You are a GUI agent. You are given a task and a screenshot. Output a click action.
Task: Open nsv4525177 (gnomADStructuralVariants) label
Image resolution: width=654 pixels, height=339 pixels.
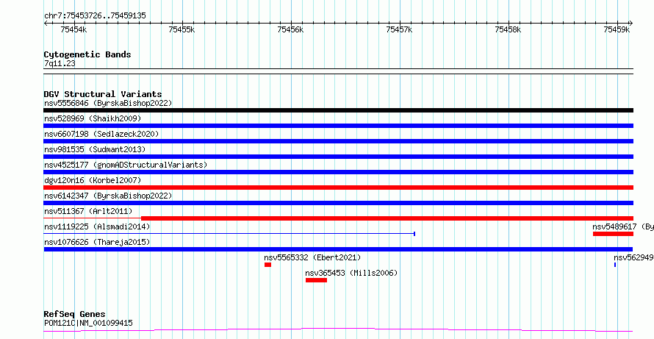pos(126,165)
